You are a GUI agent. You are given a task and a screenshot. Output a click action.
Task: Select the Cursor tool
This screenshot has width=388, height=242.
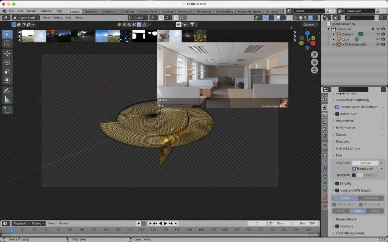7,43
